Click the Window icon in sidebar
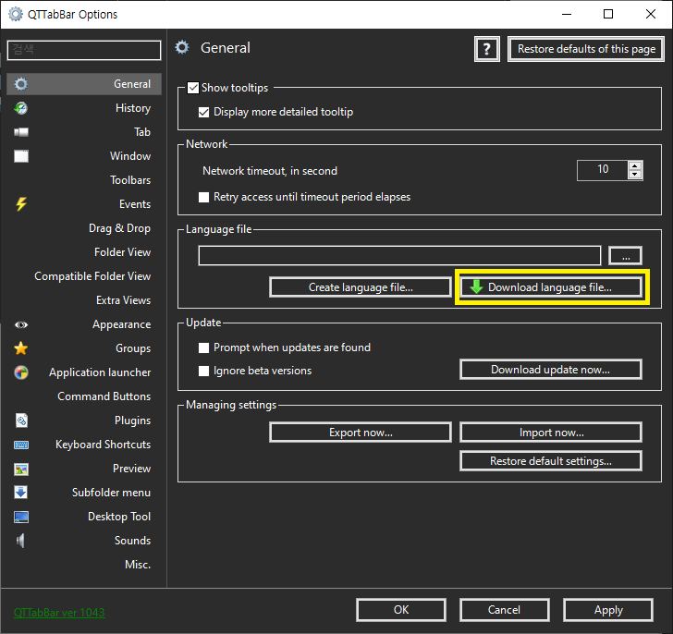The height and width of the screenshot is (634, 673). click(x=21, y=156)
